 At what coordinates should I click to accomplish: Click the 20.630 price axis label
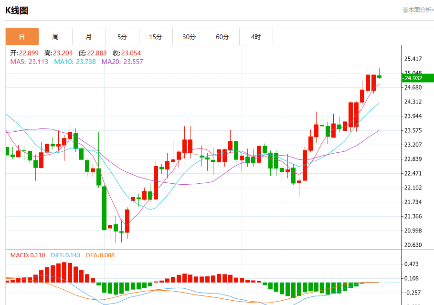[413, 245]
